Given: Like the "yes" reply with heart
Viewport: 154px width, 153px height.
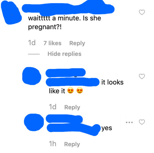Looking at the screenshot, I should (x=142, y=122).
